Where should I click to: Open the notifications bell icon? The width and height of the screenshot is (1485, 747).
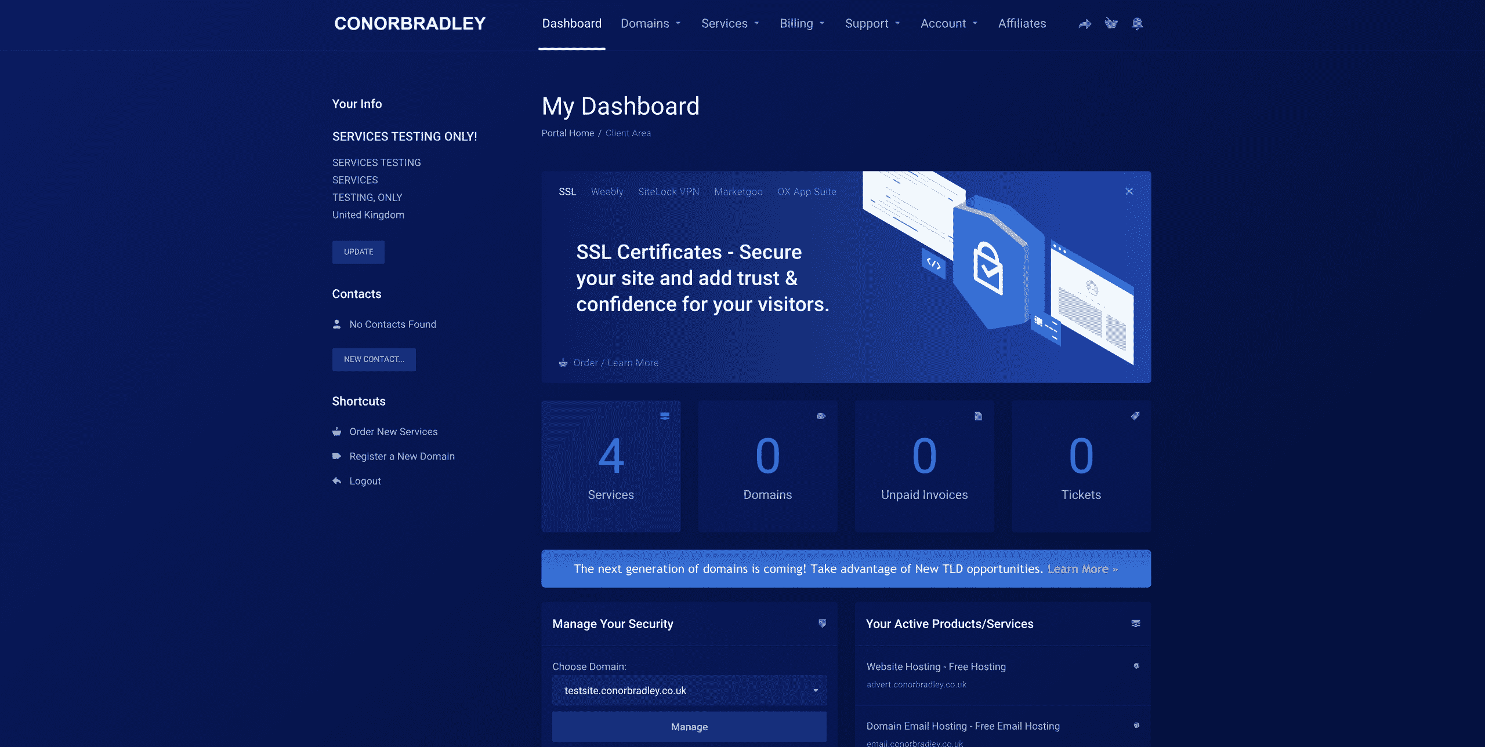click(1137, 24)
